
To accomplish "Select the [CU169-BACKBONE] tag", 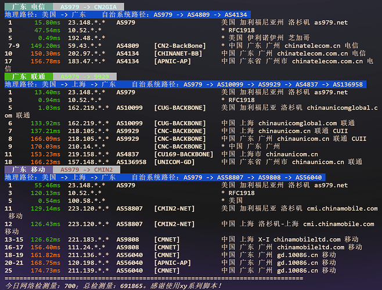I will [183, 154].
